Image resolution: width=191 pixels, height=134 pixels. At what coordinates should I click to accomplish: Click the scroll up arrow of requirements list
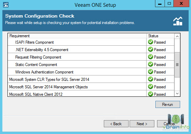[177, 36]
